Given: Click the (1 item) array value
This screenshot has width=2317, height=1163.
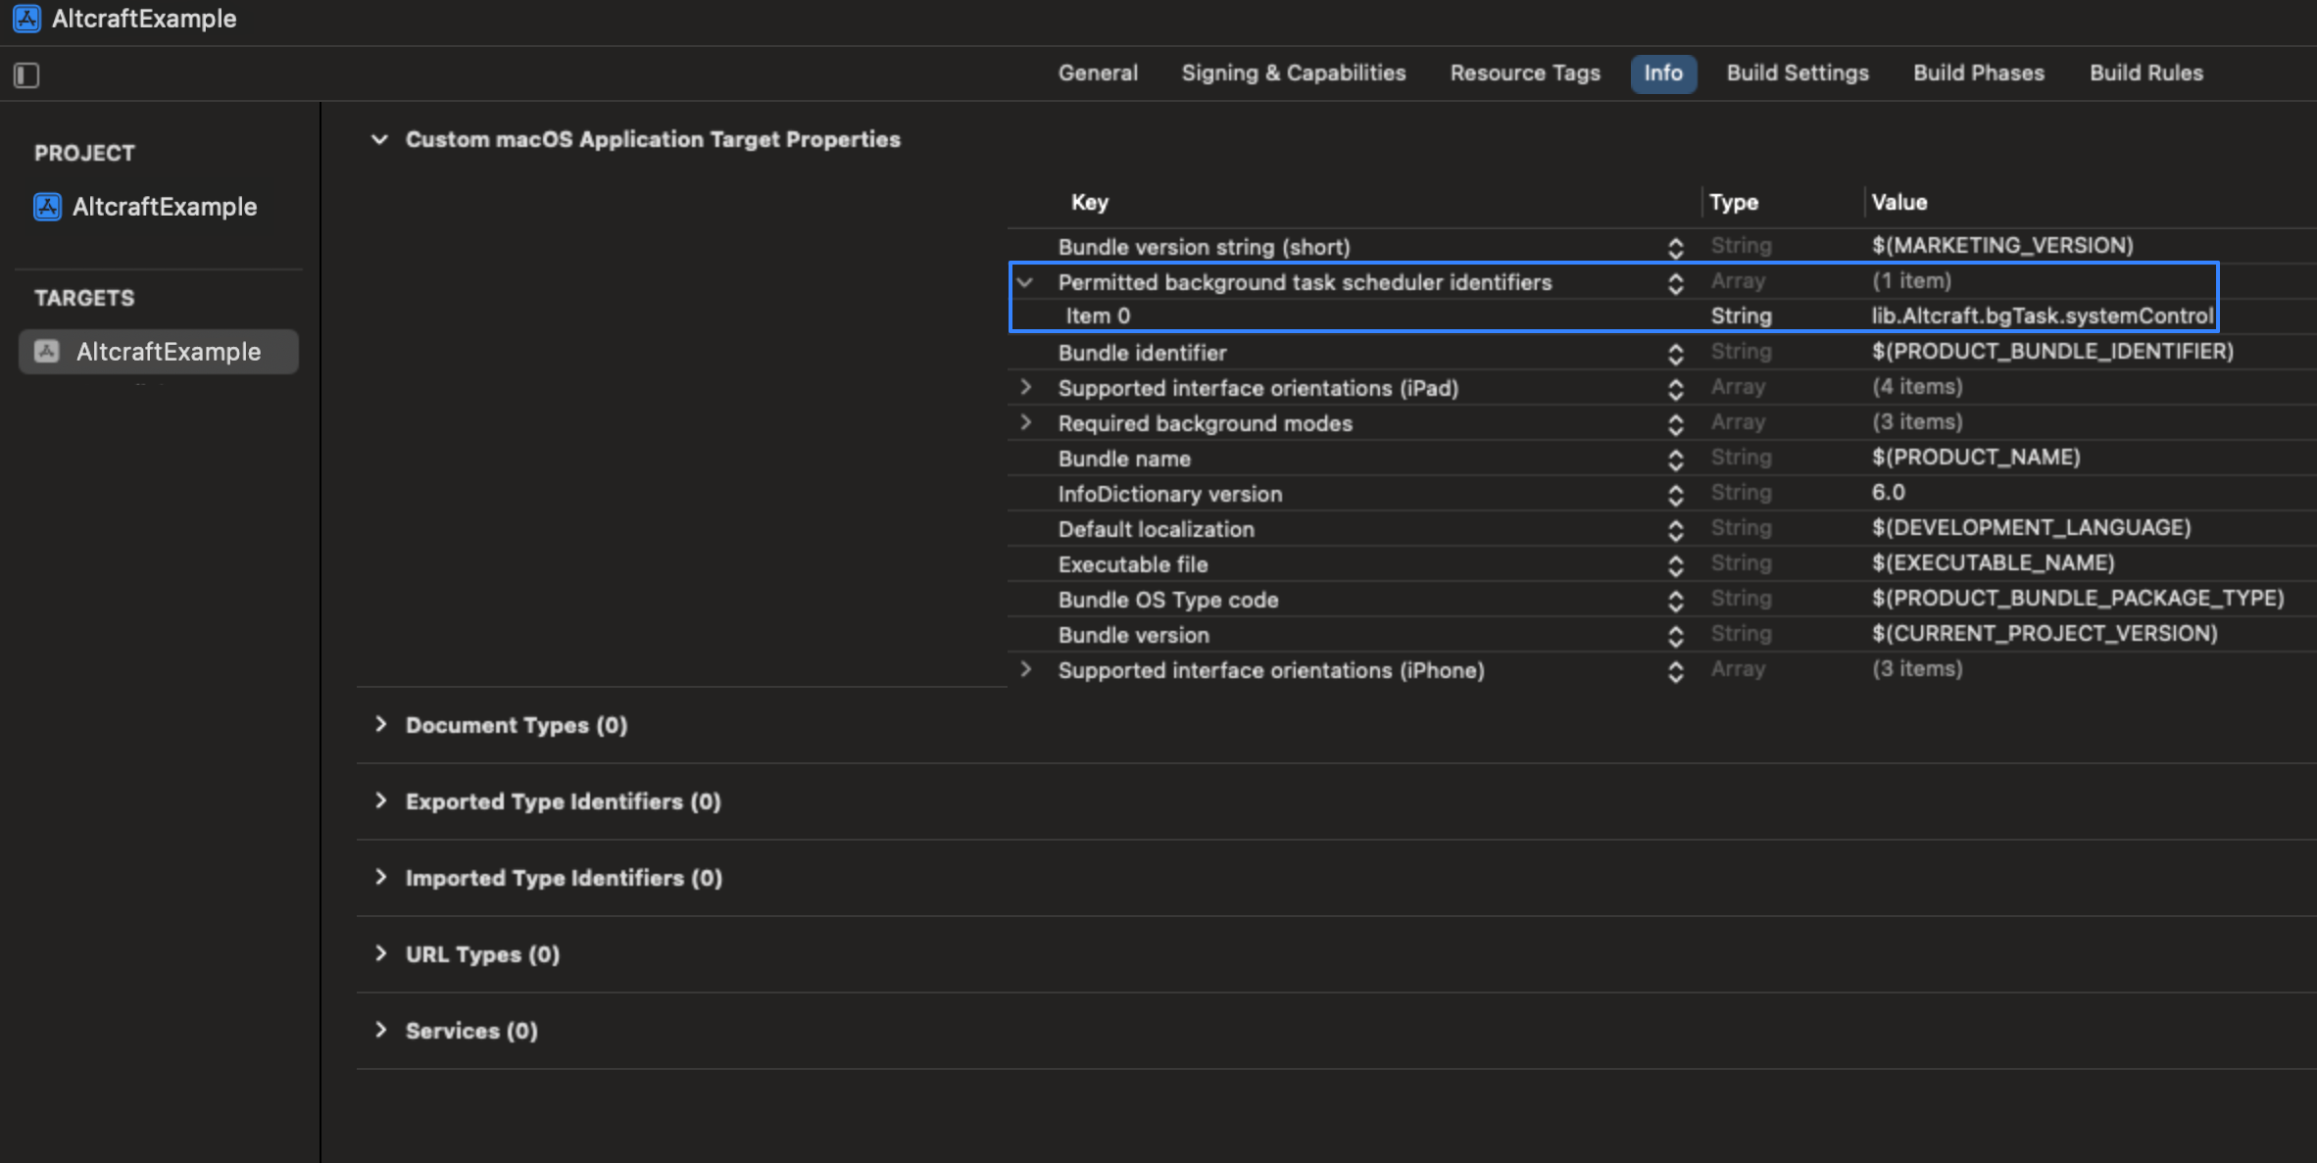Looking at the screenshot, I should point(1911,280).
